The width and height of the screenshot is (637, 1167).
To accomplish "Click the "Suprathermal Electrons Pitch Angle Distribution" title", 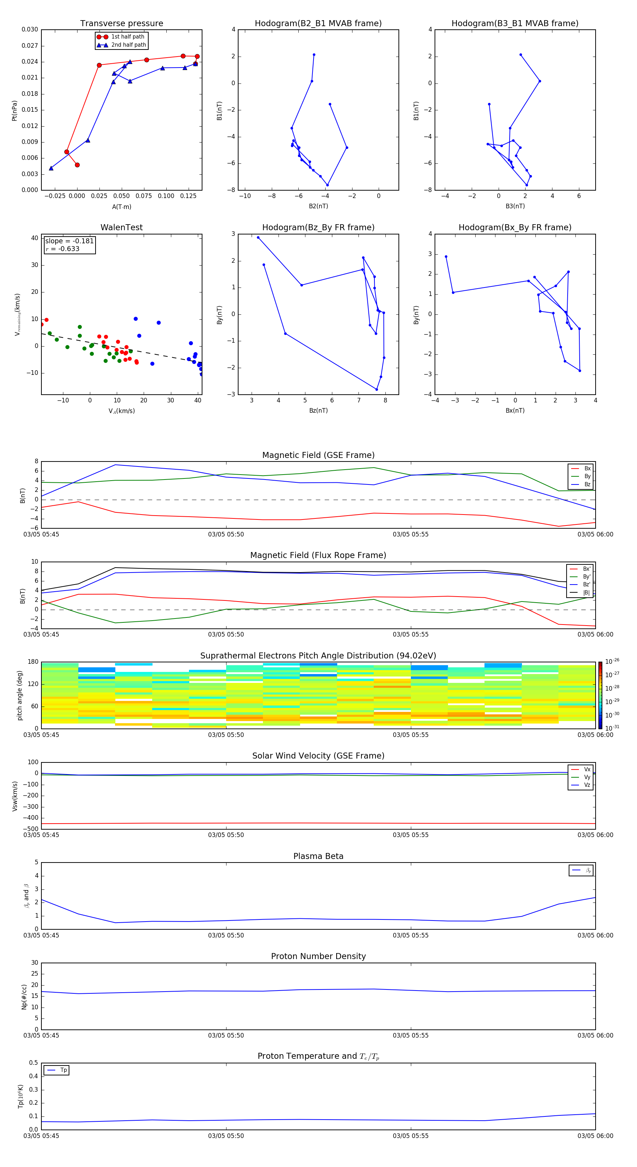I will coord(318,656).
